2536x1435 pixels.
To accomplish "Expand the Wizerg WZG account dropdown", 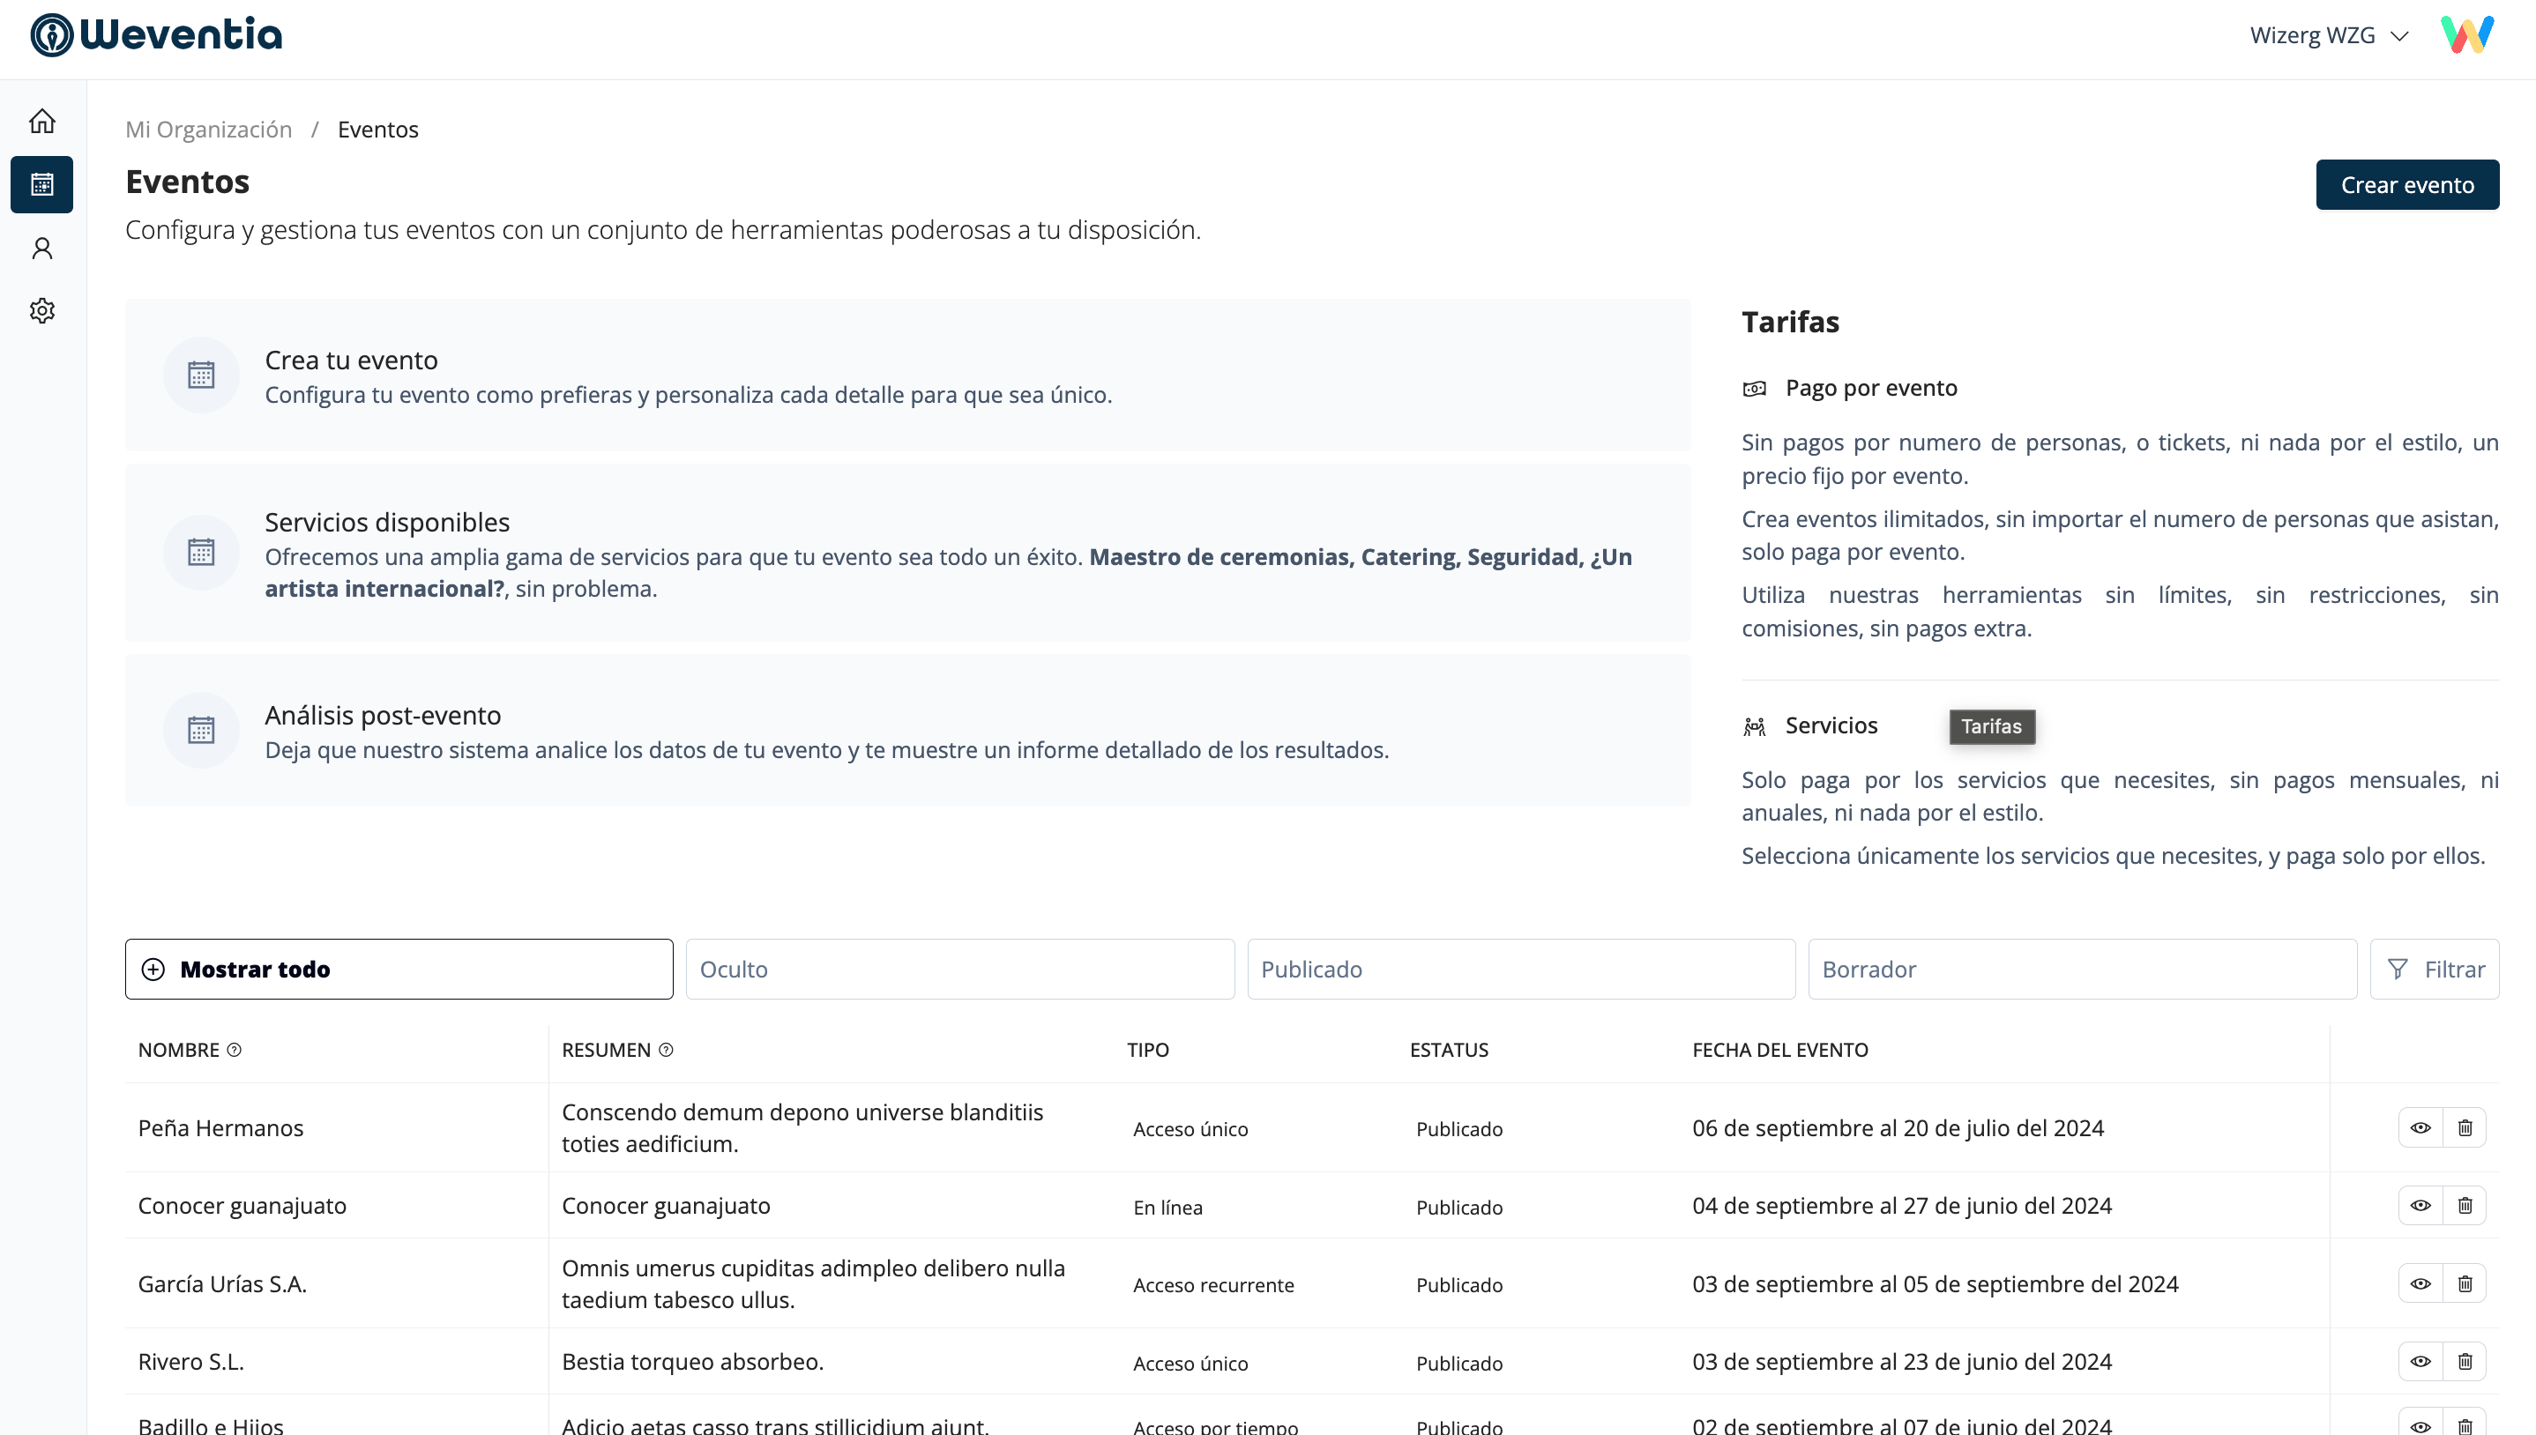I will [x=2329, y=35].
